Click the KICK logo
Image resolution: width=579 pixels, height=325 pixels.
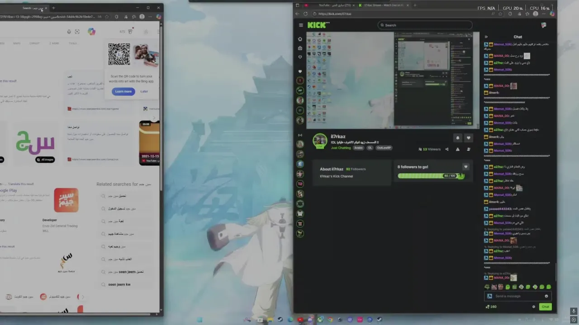[318, 25]
